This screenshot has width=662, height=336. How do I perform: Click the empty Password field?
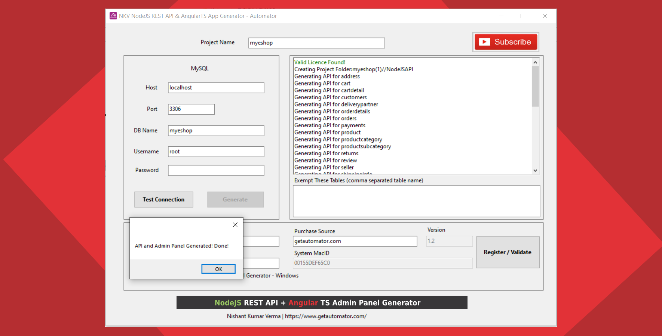tap(216, 170)
